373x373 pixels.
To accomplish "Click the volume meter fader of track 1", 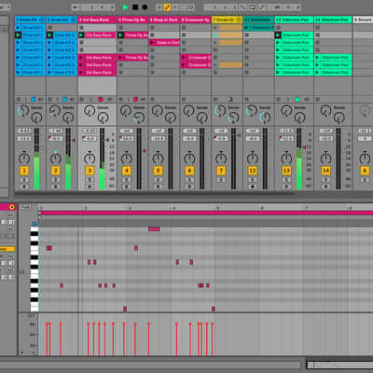I will tap(36, 159).
